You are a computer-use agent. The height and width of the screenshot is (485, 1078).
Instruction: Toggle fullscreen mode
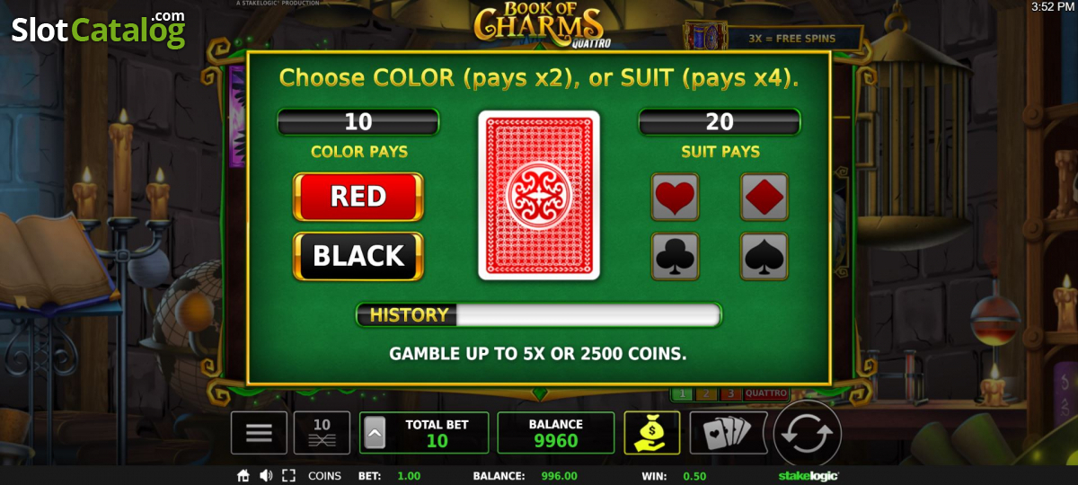point(288,476)
